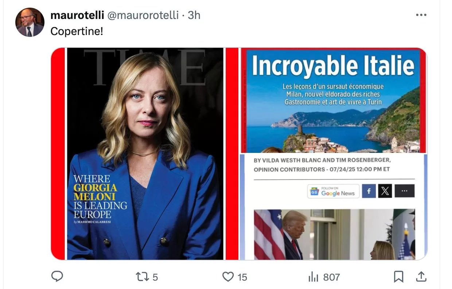452x289 pixels.
Task: Click the black X icon in the article screenshot
Action: (385, 191)
